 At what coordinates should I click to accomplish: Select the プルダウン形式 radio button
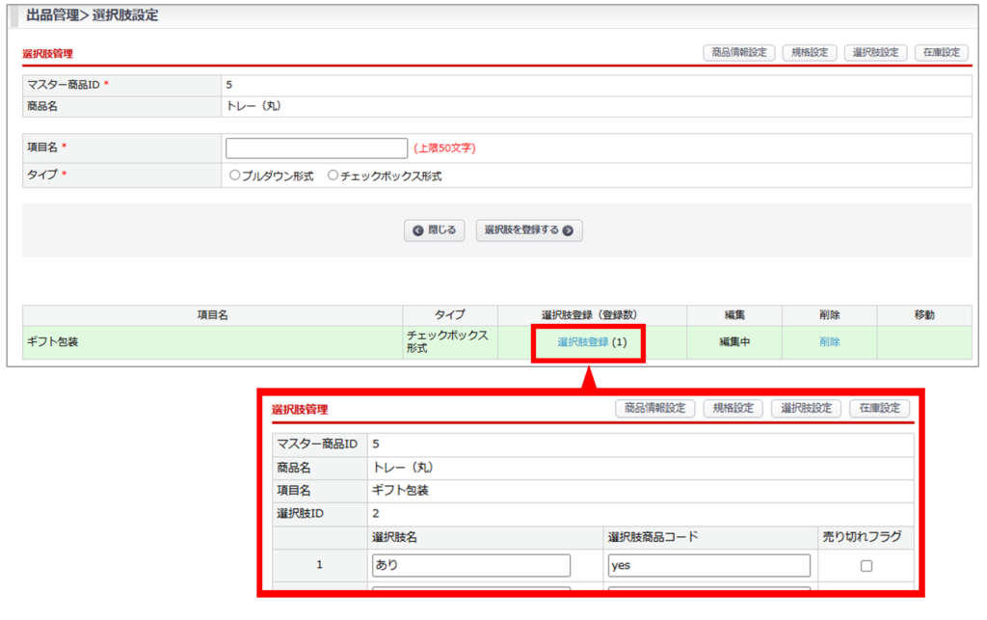tap(235, 176)
